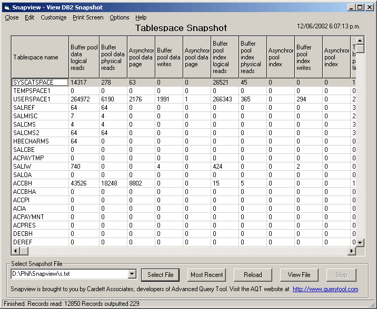Click the 266343 index logical reads cell

[225, 99]
